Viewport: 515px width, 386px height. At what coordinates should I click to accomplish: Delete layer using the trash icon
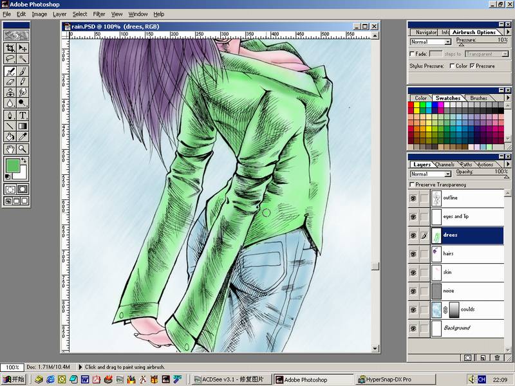(x=497, y=358)
